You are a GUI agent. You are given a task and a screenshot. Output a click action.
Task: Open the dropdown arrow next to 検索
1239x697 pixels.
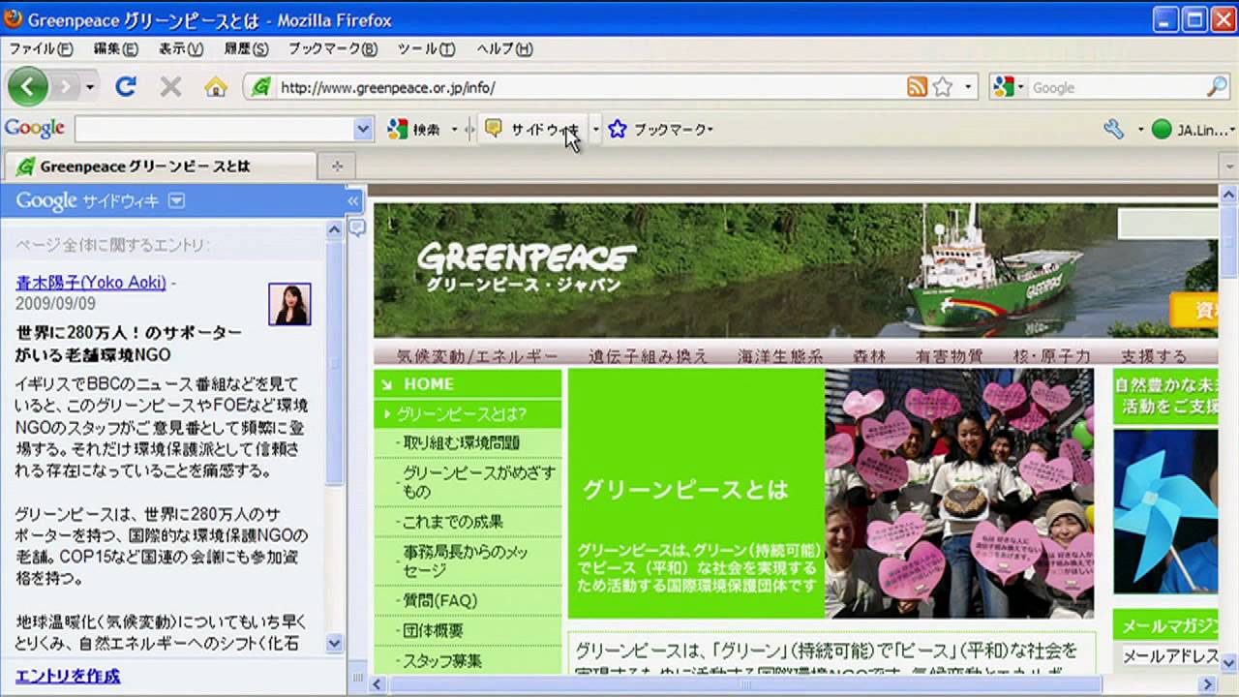click(x=454, y=129)
